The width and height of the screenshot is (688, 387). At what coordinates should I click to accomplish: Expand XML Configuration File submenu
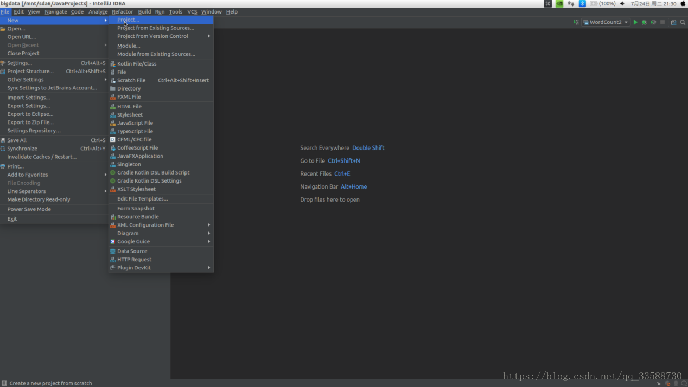(161, 225)
